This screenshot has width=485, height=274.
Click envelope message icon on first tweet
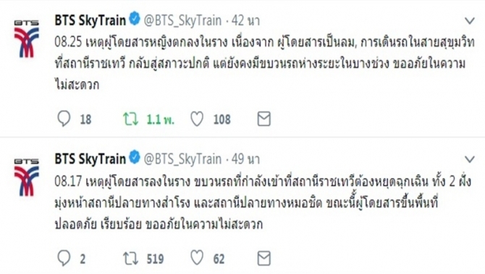coord(263,119)
